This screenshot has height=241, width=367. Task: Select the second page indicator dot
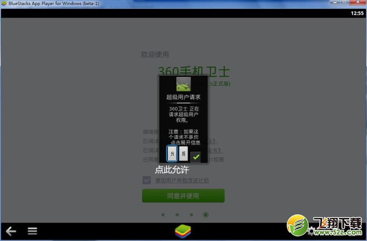177,215
